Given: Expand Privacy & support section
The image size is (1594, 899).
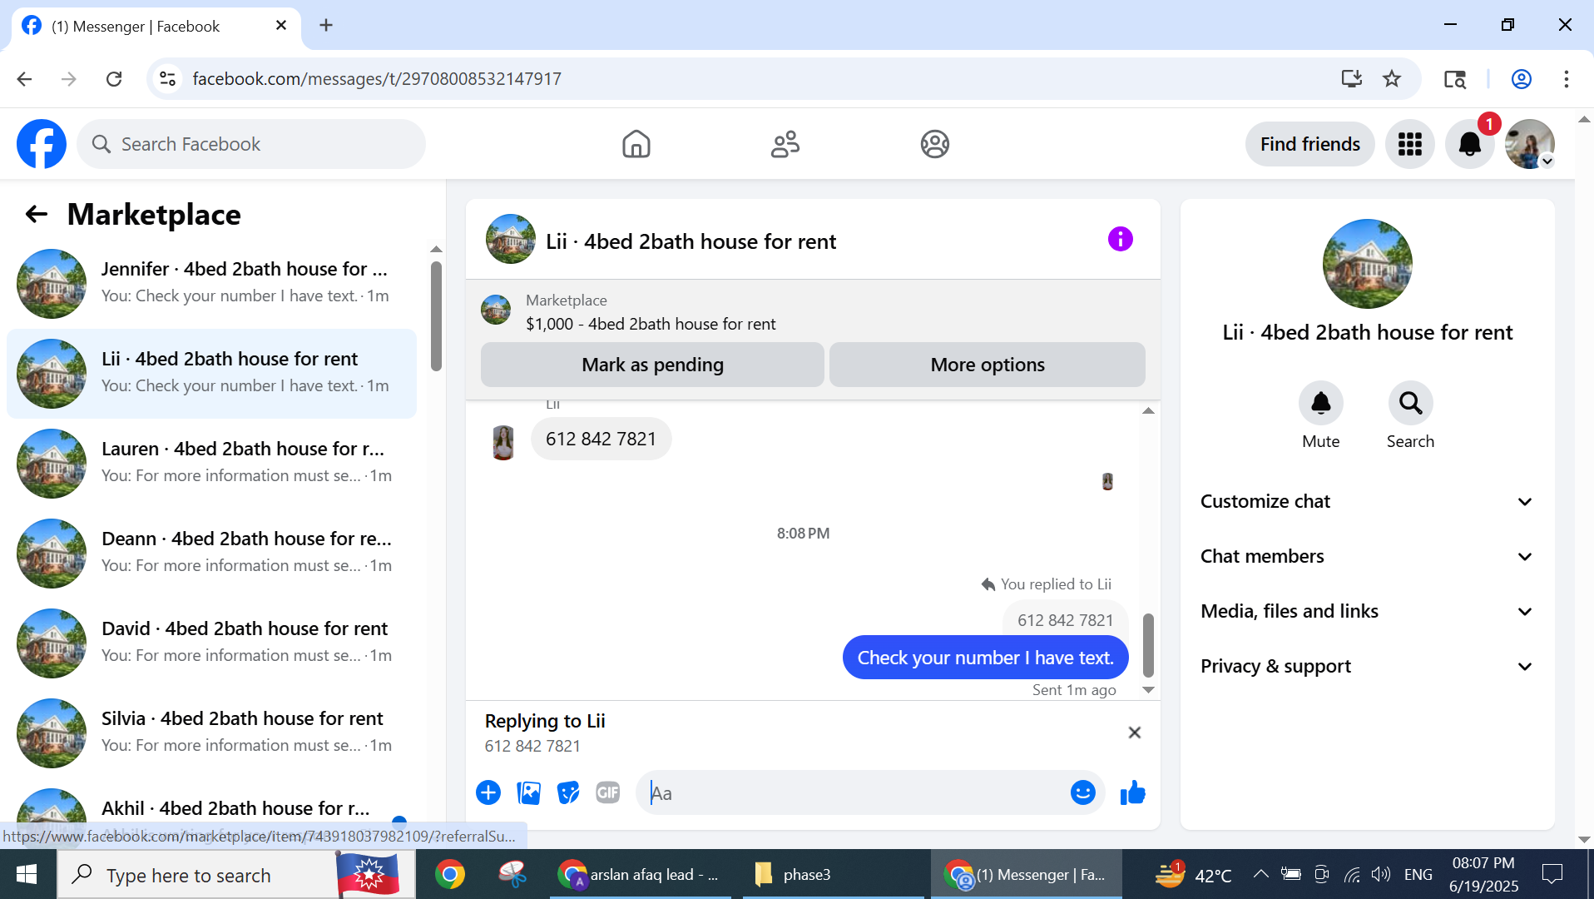Looking at the screenshot, I should coord(1367,666).
